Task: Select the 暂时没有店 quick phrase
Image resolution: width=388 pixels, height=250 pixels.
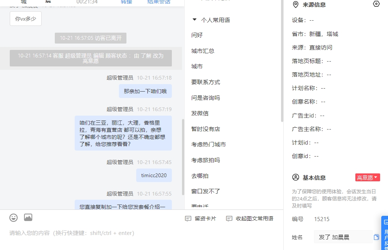Action: [206, 129]
